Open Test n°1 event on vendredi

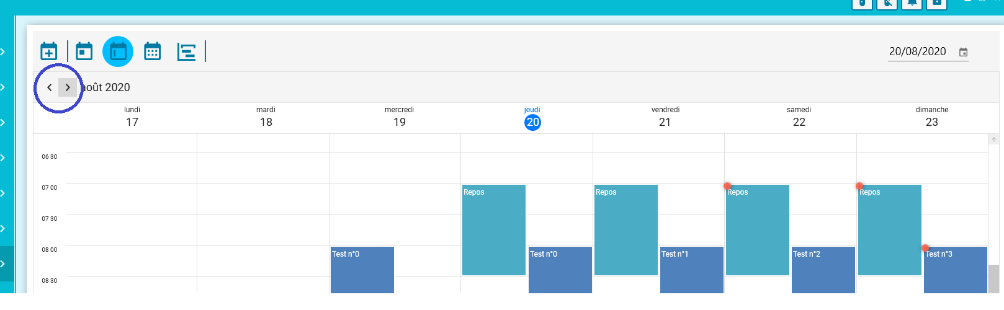click(x=691, y=270)
